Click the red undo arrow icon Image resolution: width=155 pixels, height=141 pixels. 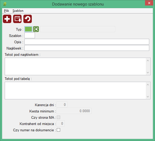(x=28, y=19)
